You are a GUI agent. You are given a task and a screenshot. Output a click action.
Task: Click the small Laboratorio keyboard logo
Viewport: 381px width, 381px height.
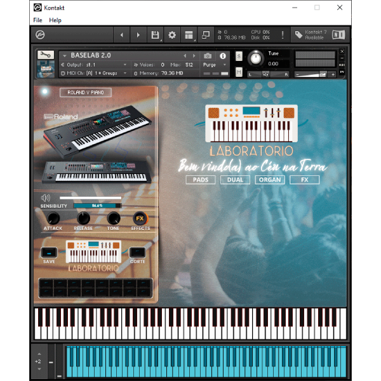[x=93, y=251]
